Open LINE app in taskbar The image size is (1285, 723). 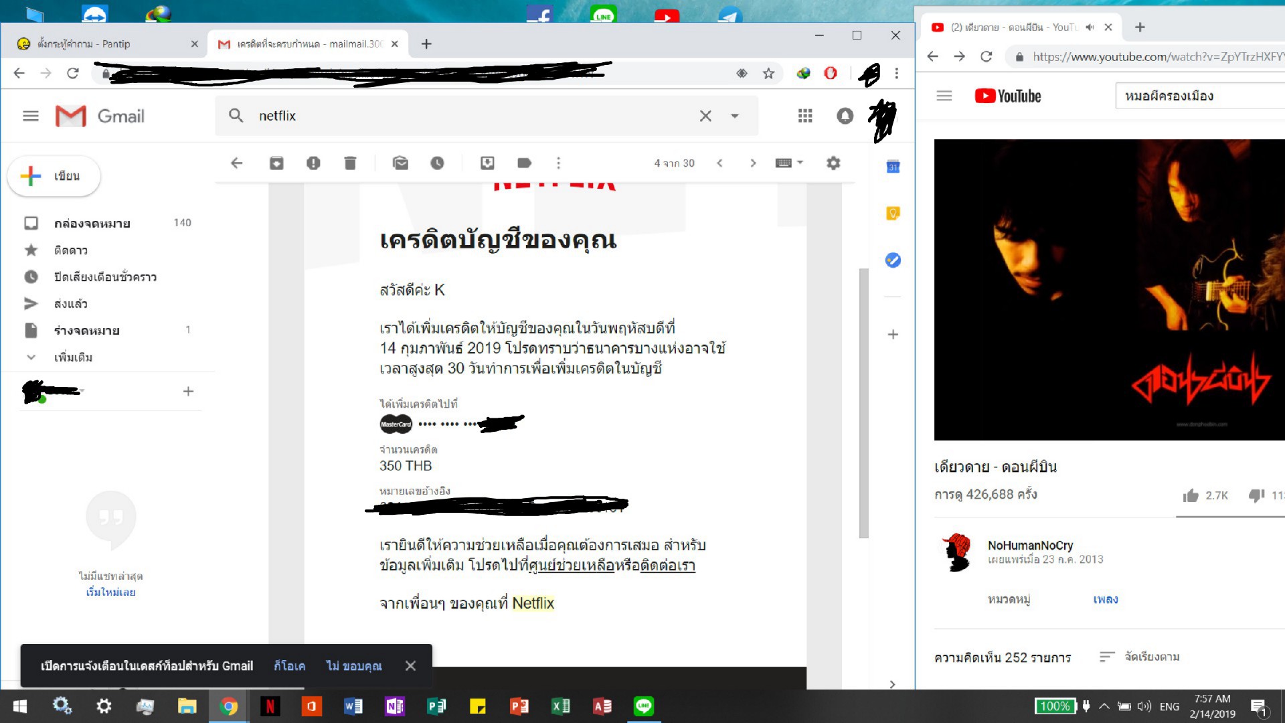(x=644, y=706)
